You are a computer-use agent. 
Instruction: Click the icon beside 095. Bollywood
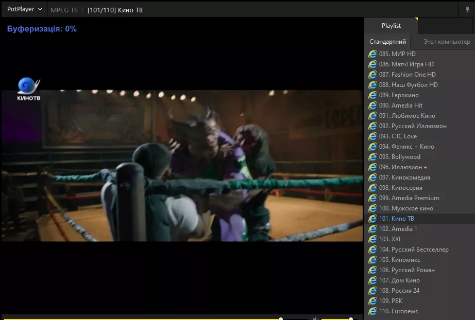pyautogui.click(x=372, y=157)
